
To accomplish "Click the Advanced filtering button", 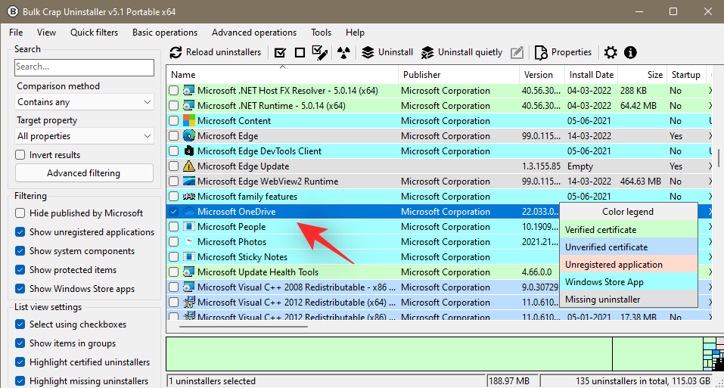I will (84, 173).
